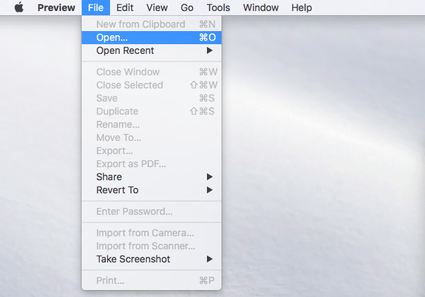The height and width of the screenshot is (297, 425).
Task: Open the View menu
Action: click(x=157, y=8)
